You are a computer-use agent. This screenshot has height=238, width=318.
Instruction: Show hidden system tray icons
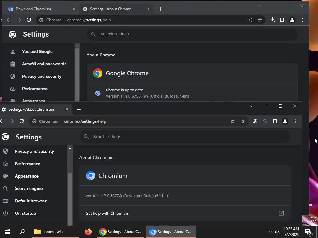[270, 232]
